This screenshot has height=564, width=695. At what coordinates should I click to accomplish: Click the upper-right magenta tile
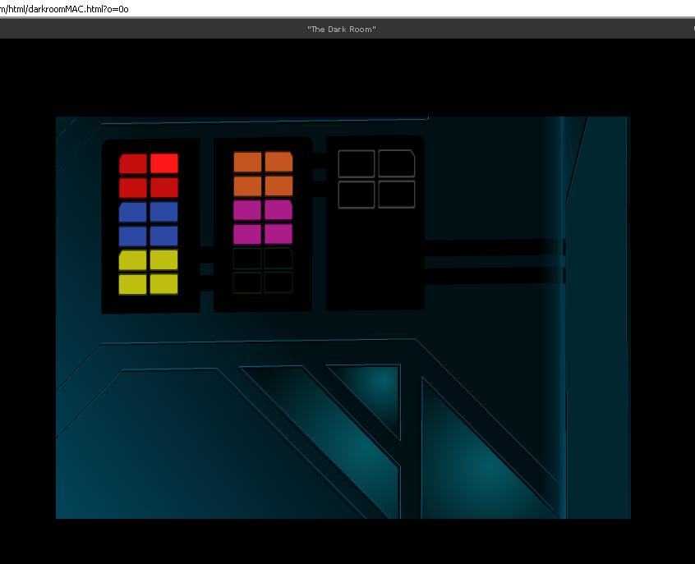(x=278, y=210)
